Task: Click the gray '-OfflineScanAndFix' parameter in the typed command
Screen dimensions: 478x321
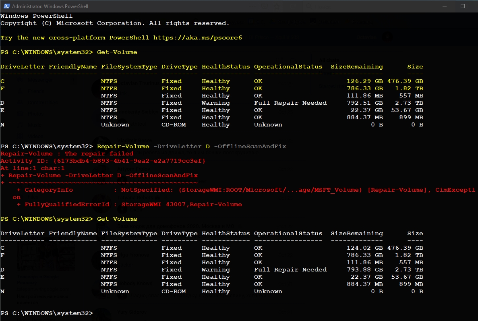Action: [250, 146]
